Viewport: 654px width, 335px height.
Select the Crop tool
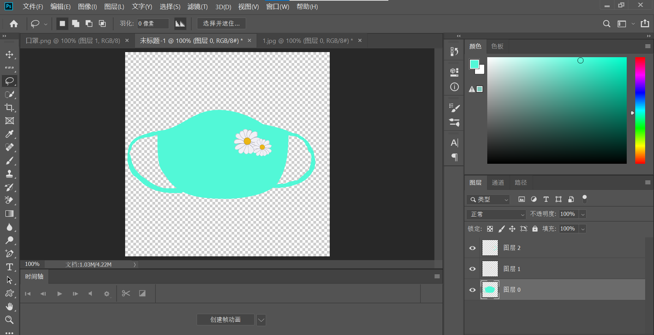pyautogui.click(x=9, y=108)
